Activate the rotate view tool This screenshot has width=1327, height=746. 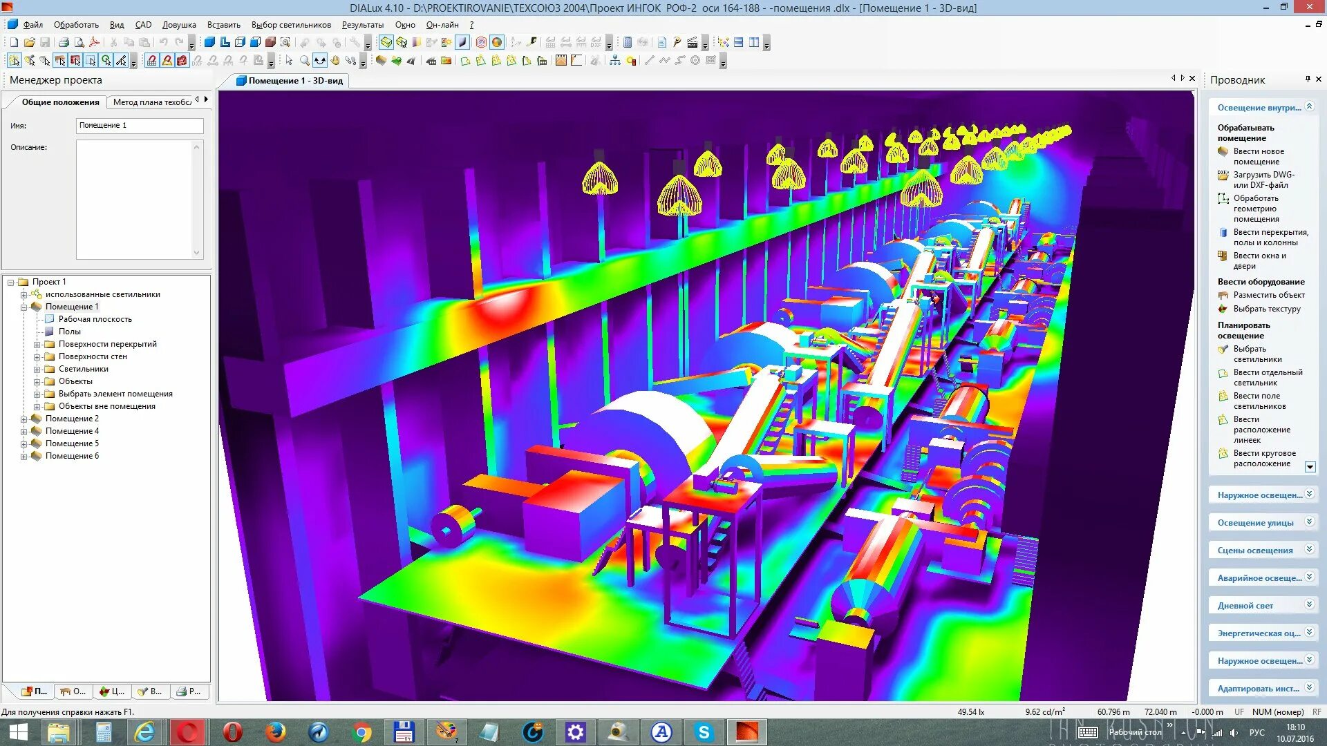(x=320, y=61)
